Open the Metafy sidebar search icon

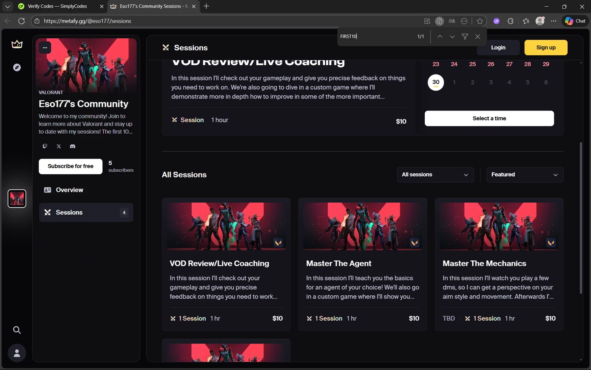(x=17, y=330)
